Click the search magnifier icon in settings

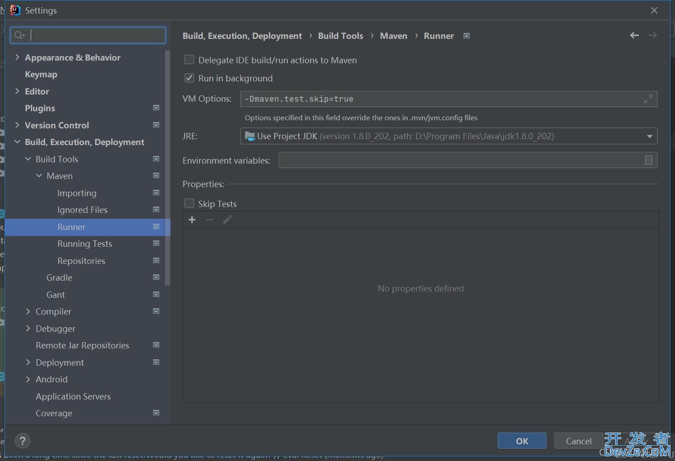tap(19, 35)
